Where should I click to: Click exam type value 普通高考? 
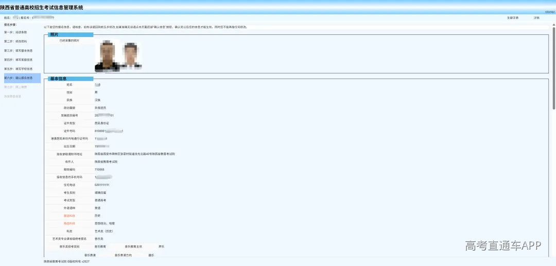[x=100, y=200]
